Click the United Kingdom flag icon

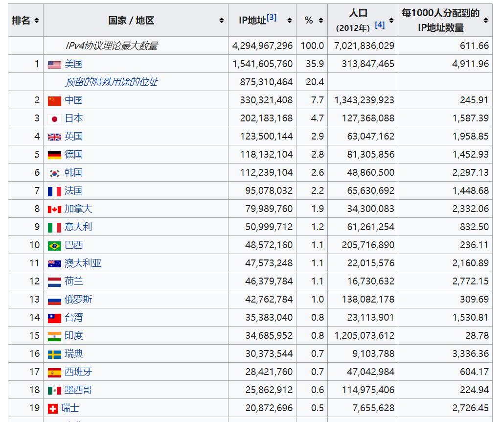coord(54,137)
